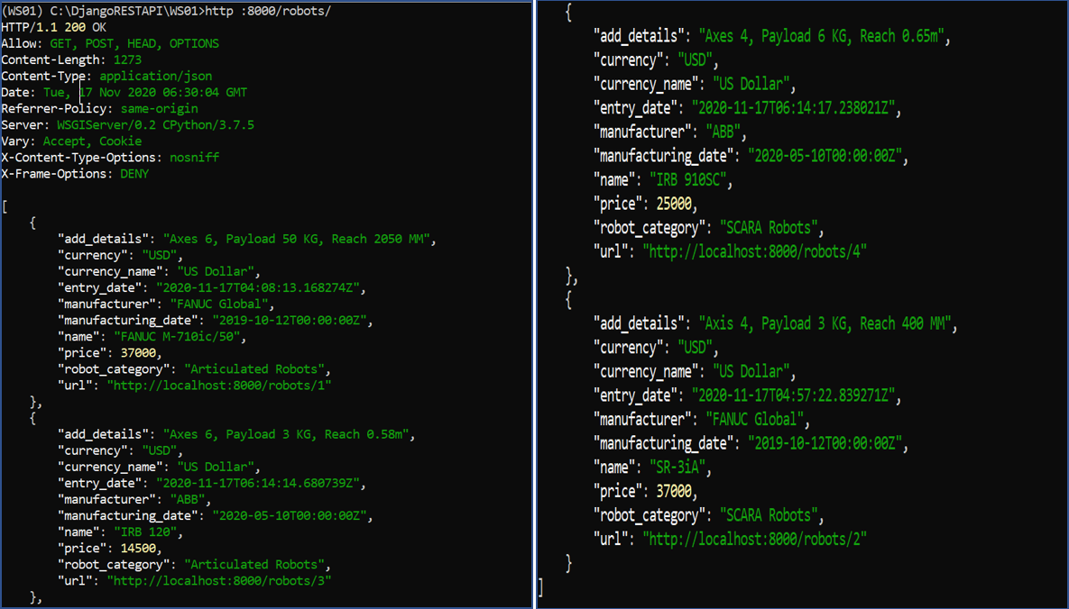The width and height of the screenshot is (1069, 609).
Task: Click manufacturing_date '2019-10-12T00:00:00Z' of SR-3iA
Action: tap(825, 442)
